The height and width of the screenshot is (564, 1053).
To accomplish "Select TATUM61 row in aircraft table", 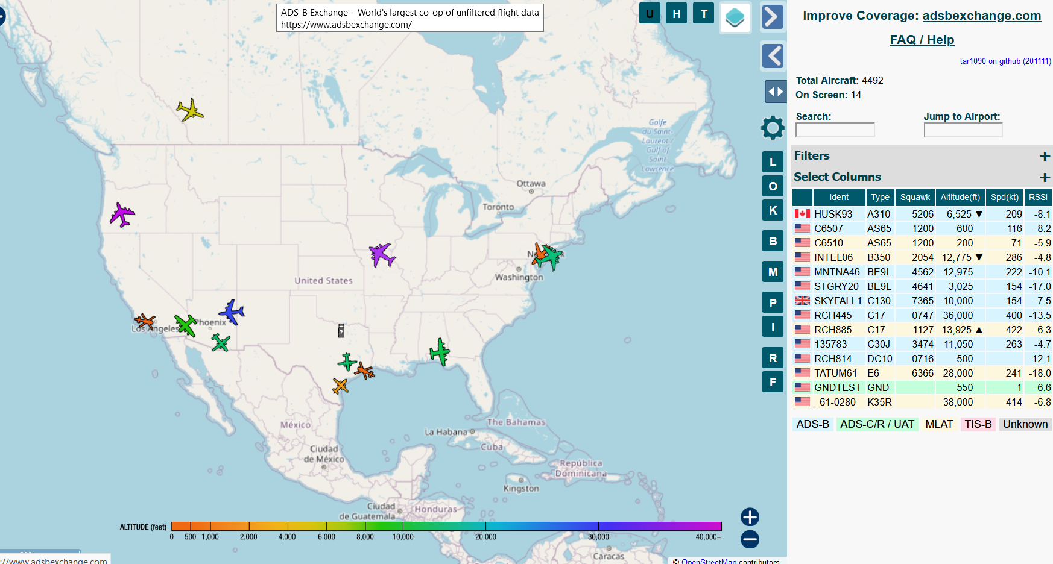I will 922,373.
